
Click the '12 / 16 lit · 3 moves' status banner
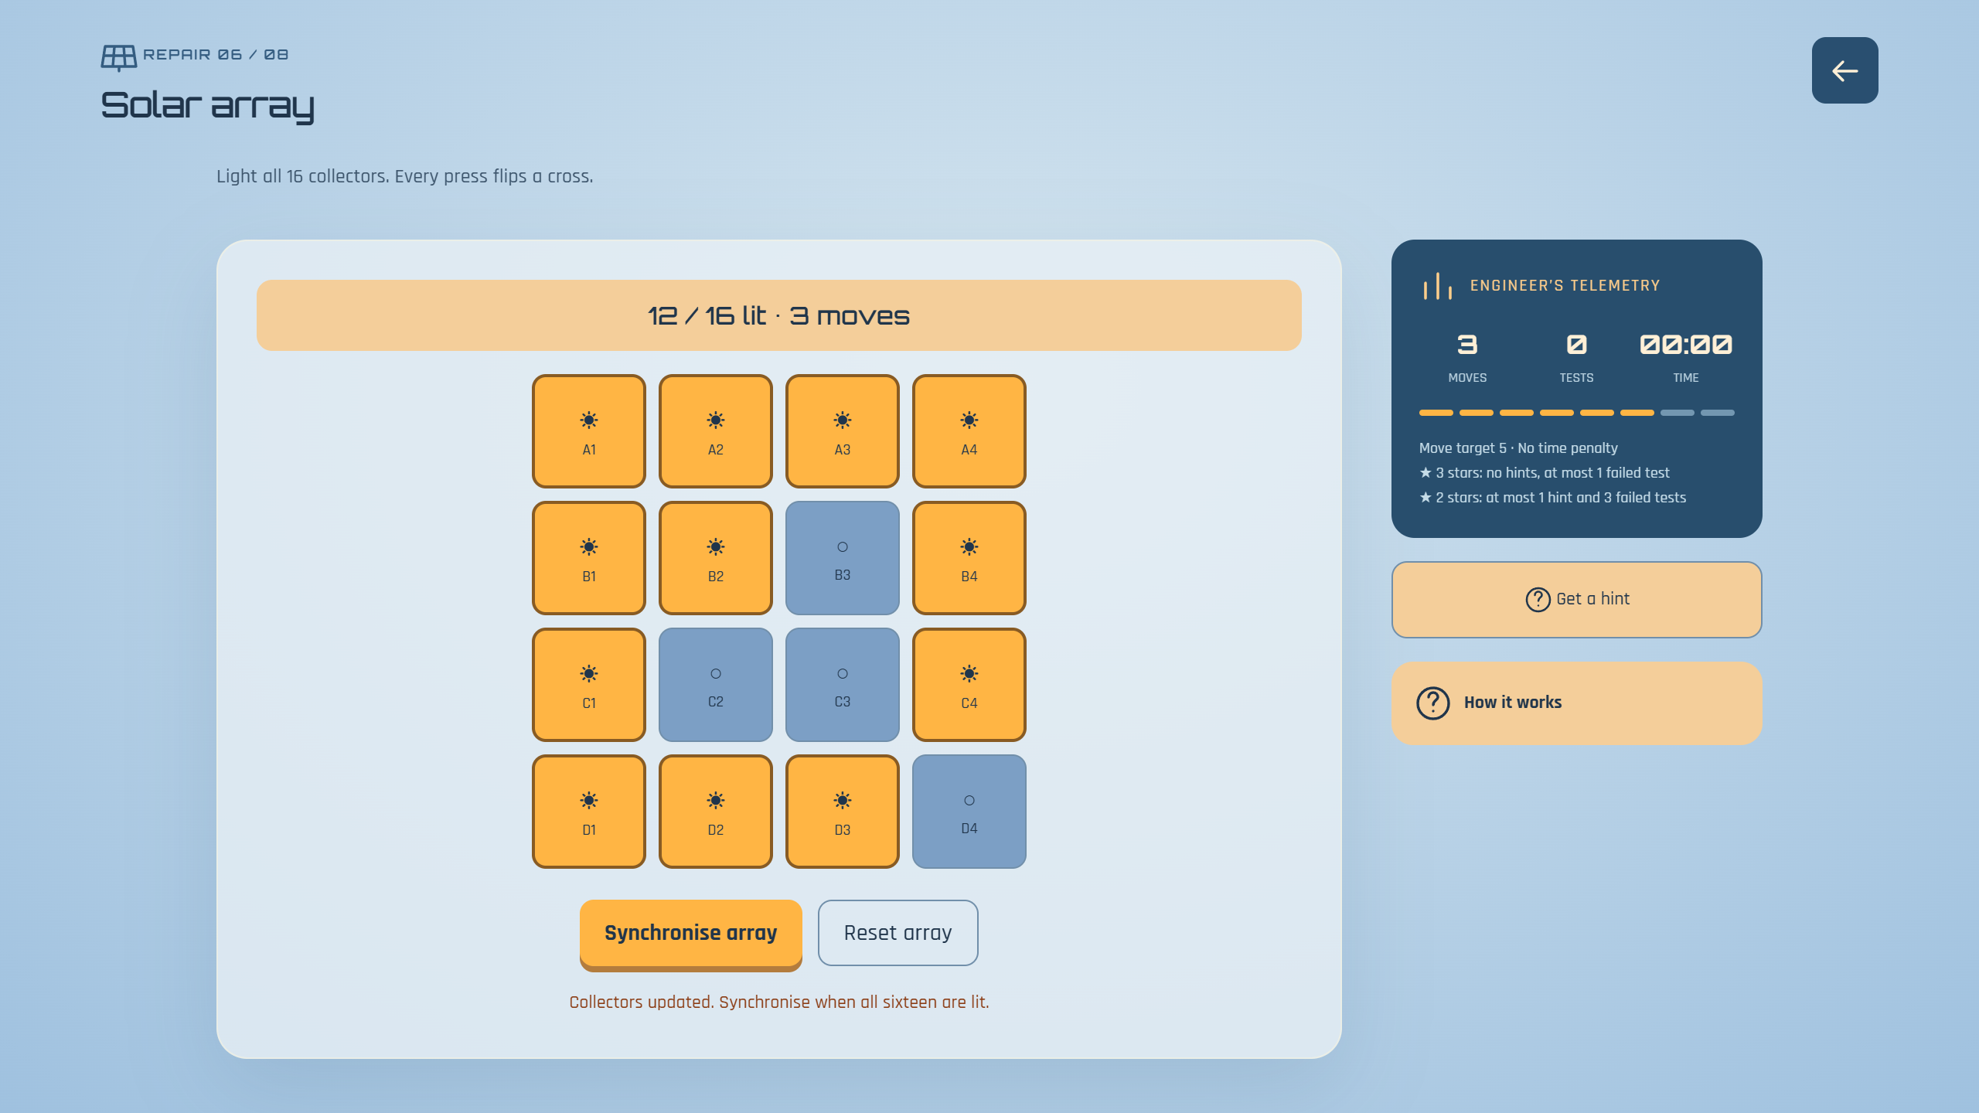coord(779,315)
